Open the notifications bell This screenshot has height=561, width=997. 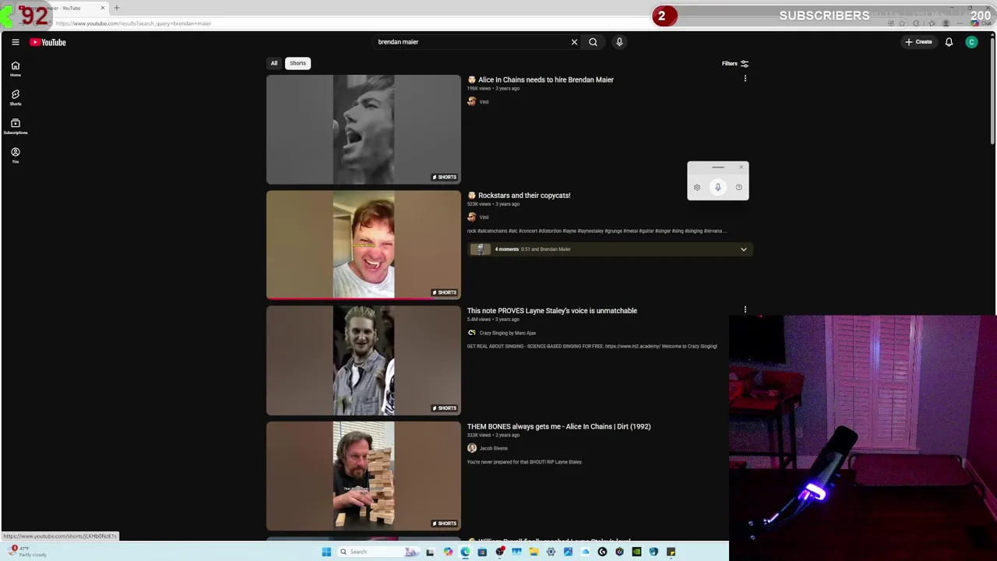tap(949, 42)
